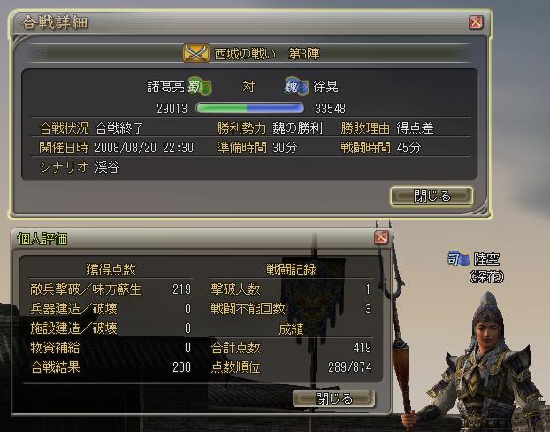Click the 戦闘記録 section header
The height and width of the screenshot is (432, 550).
point(291,269)
